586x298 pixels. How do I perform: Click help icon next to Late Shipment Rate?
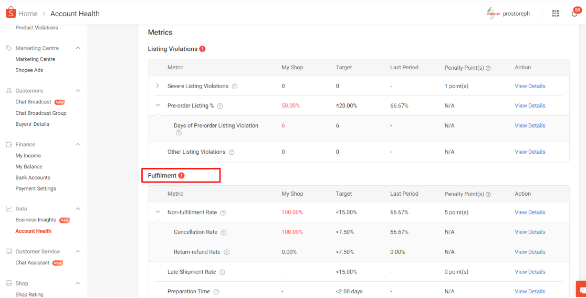coord(222,272)
